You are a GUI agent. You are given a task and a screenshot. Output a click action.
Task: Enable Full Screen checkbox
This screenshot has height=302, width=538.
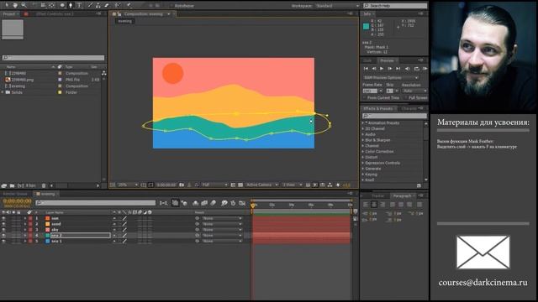[406, 98]
